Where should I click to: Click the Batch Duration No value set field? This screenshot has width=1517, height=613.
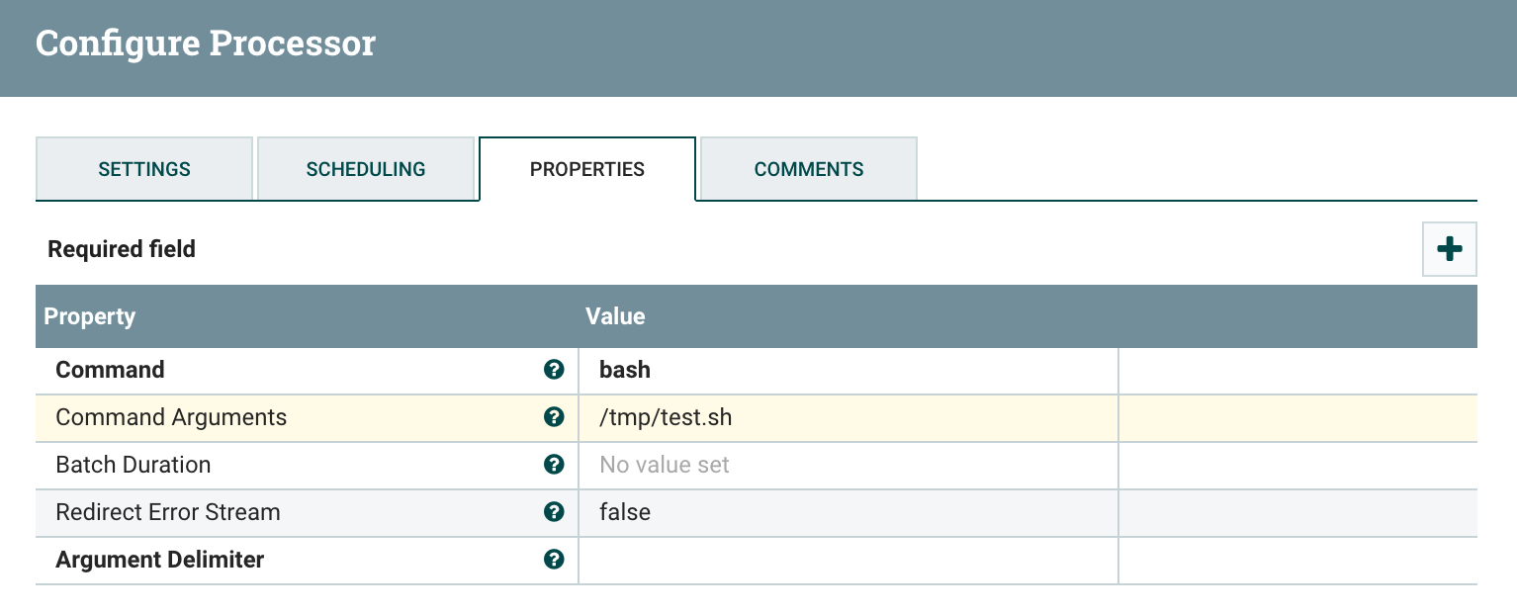coord(848,465)
